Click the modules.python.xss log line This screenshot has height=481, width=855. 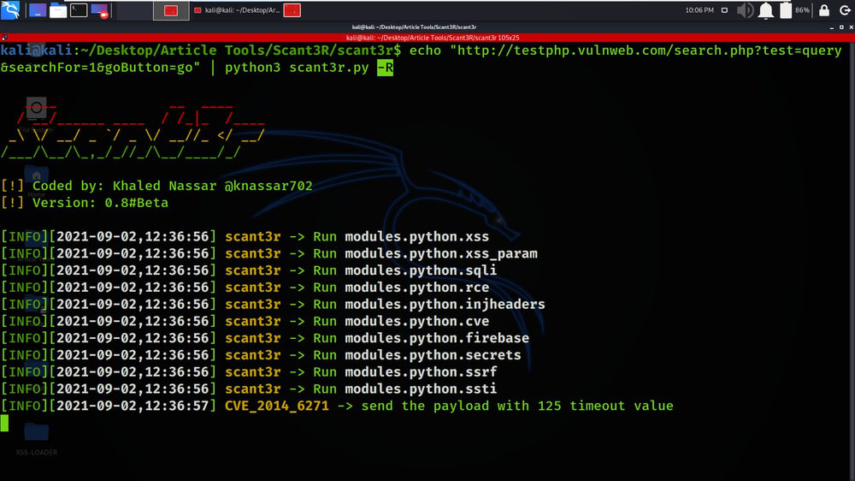pyautogui.click(x=245, y=236)
